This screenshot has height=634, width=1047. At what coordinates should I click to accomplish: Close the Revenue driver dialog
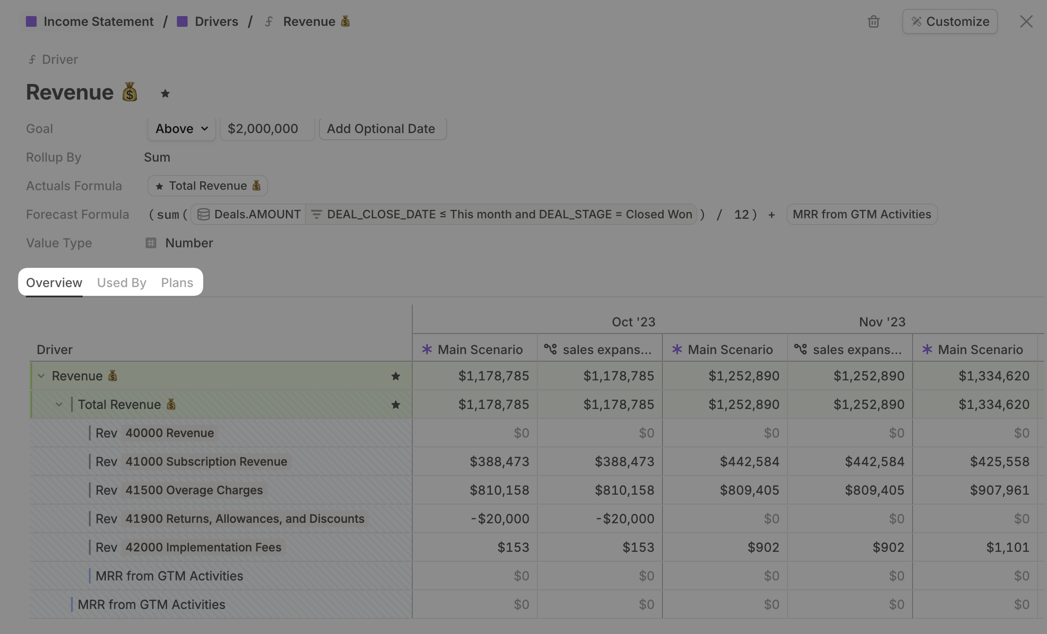point(1026,21)
